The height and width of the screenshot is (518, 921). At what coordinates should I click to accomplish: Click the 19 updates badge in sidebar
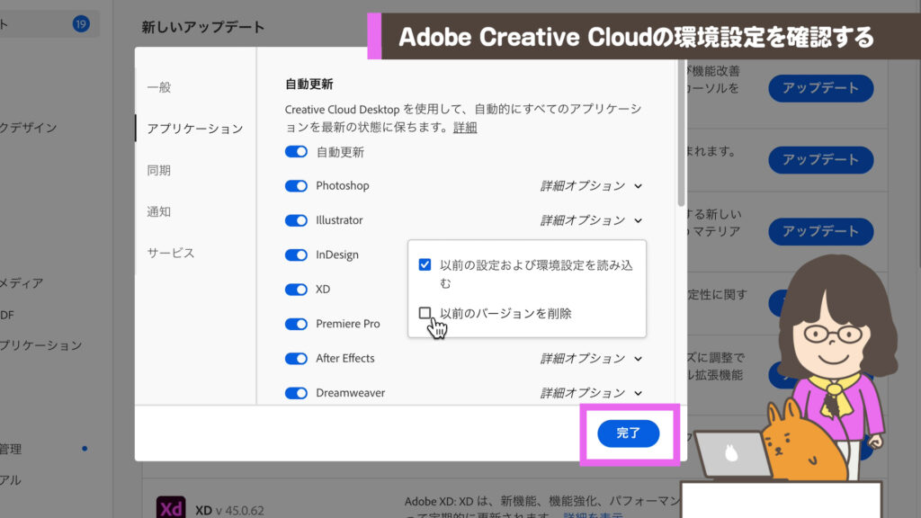click(81, 24)
